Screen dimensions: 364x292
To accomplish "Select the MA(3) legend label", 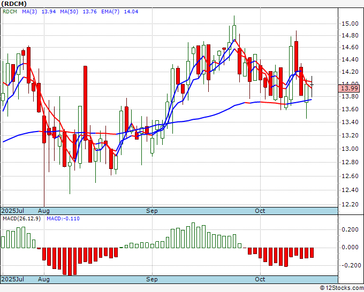I will tap(29, 11).
